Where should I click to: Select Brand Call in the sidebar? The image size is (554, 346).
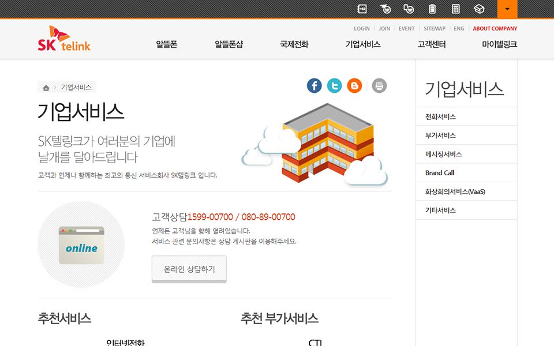pos(440,173)
